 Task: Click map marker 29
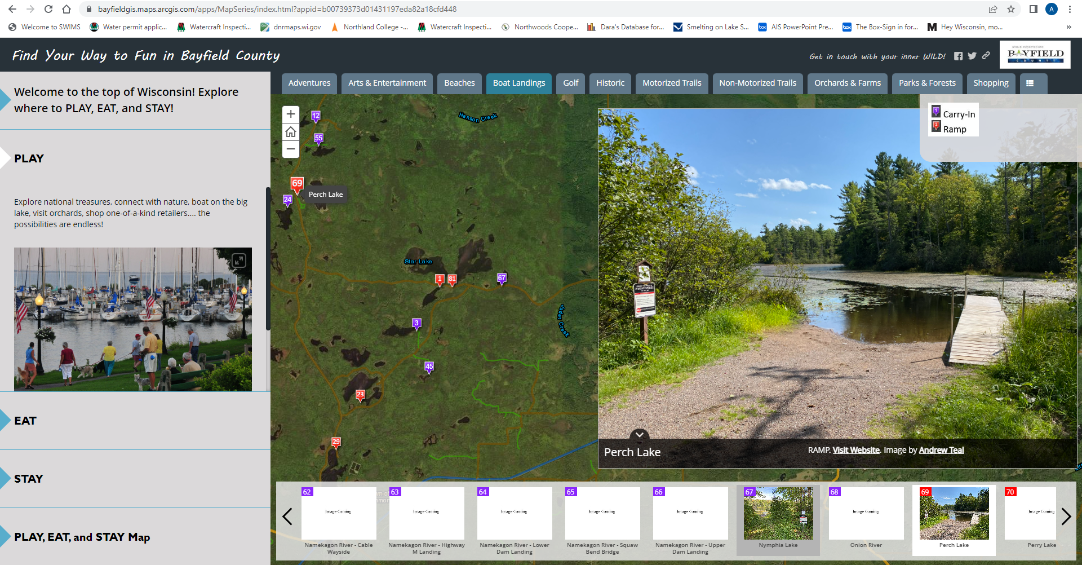coord(336,443)
